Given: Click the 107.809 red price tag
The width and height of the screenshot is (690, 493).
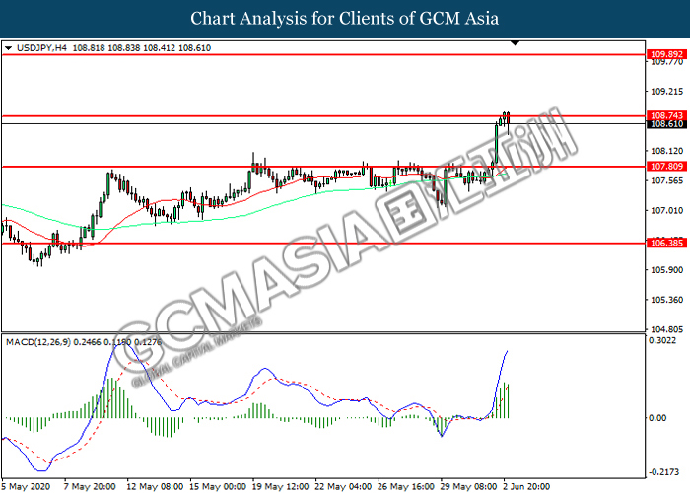Looking at the screenshot, I should 666,166.
